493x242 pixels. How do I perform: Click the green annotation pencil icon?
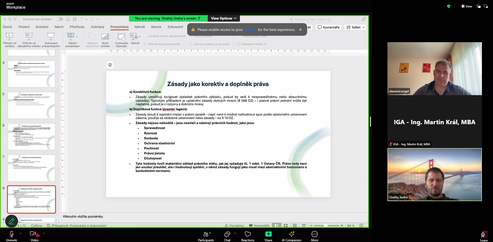tap(12, 221)
